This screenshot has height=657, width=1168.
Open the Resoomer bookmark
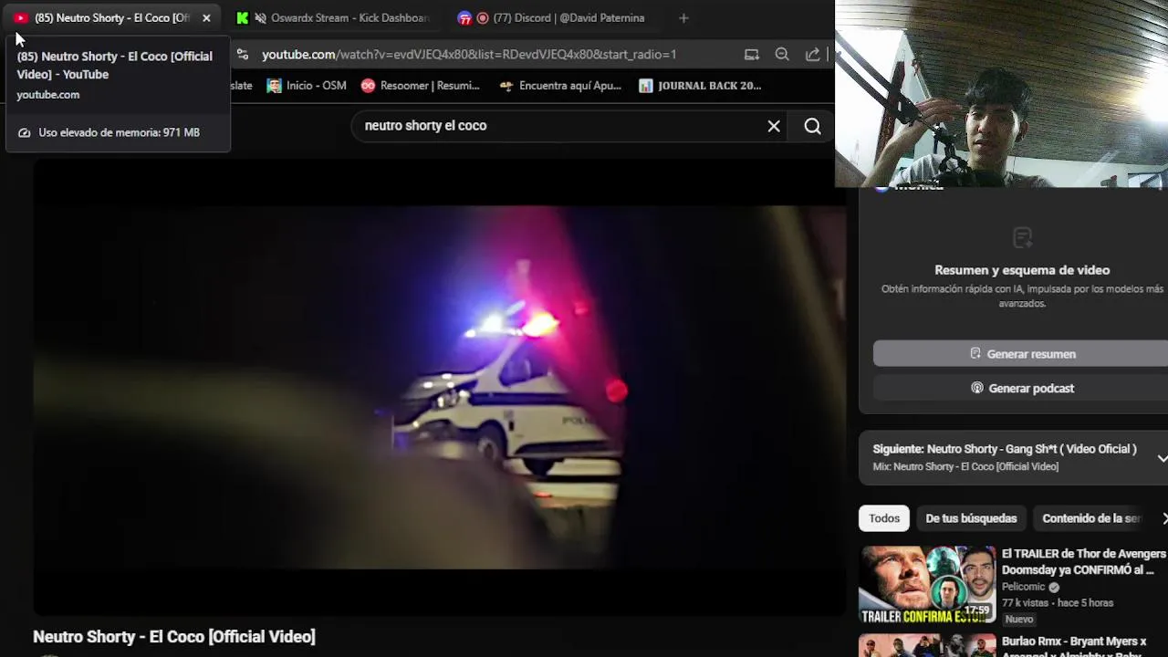(x=420, y=86)
